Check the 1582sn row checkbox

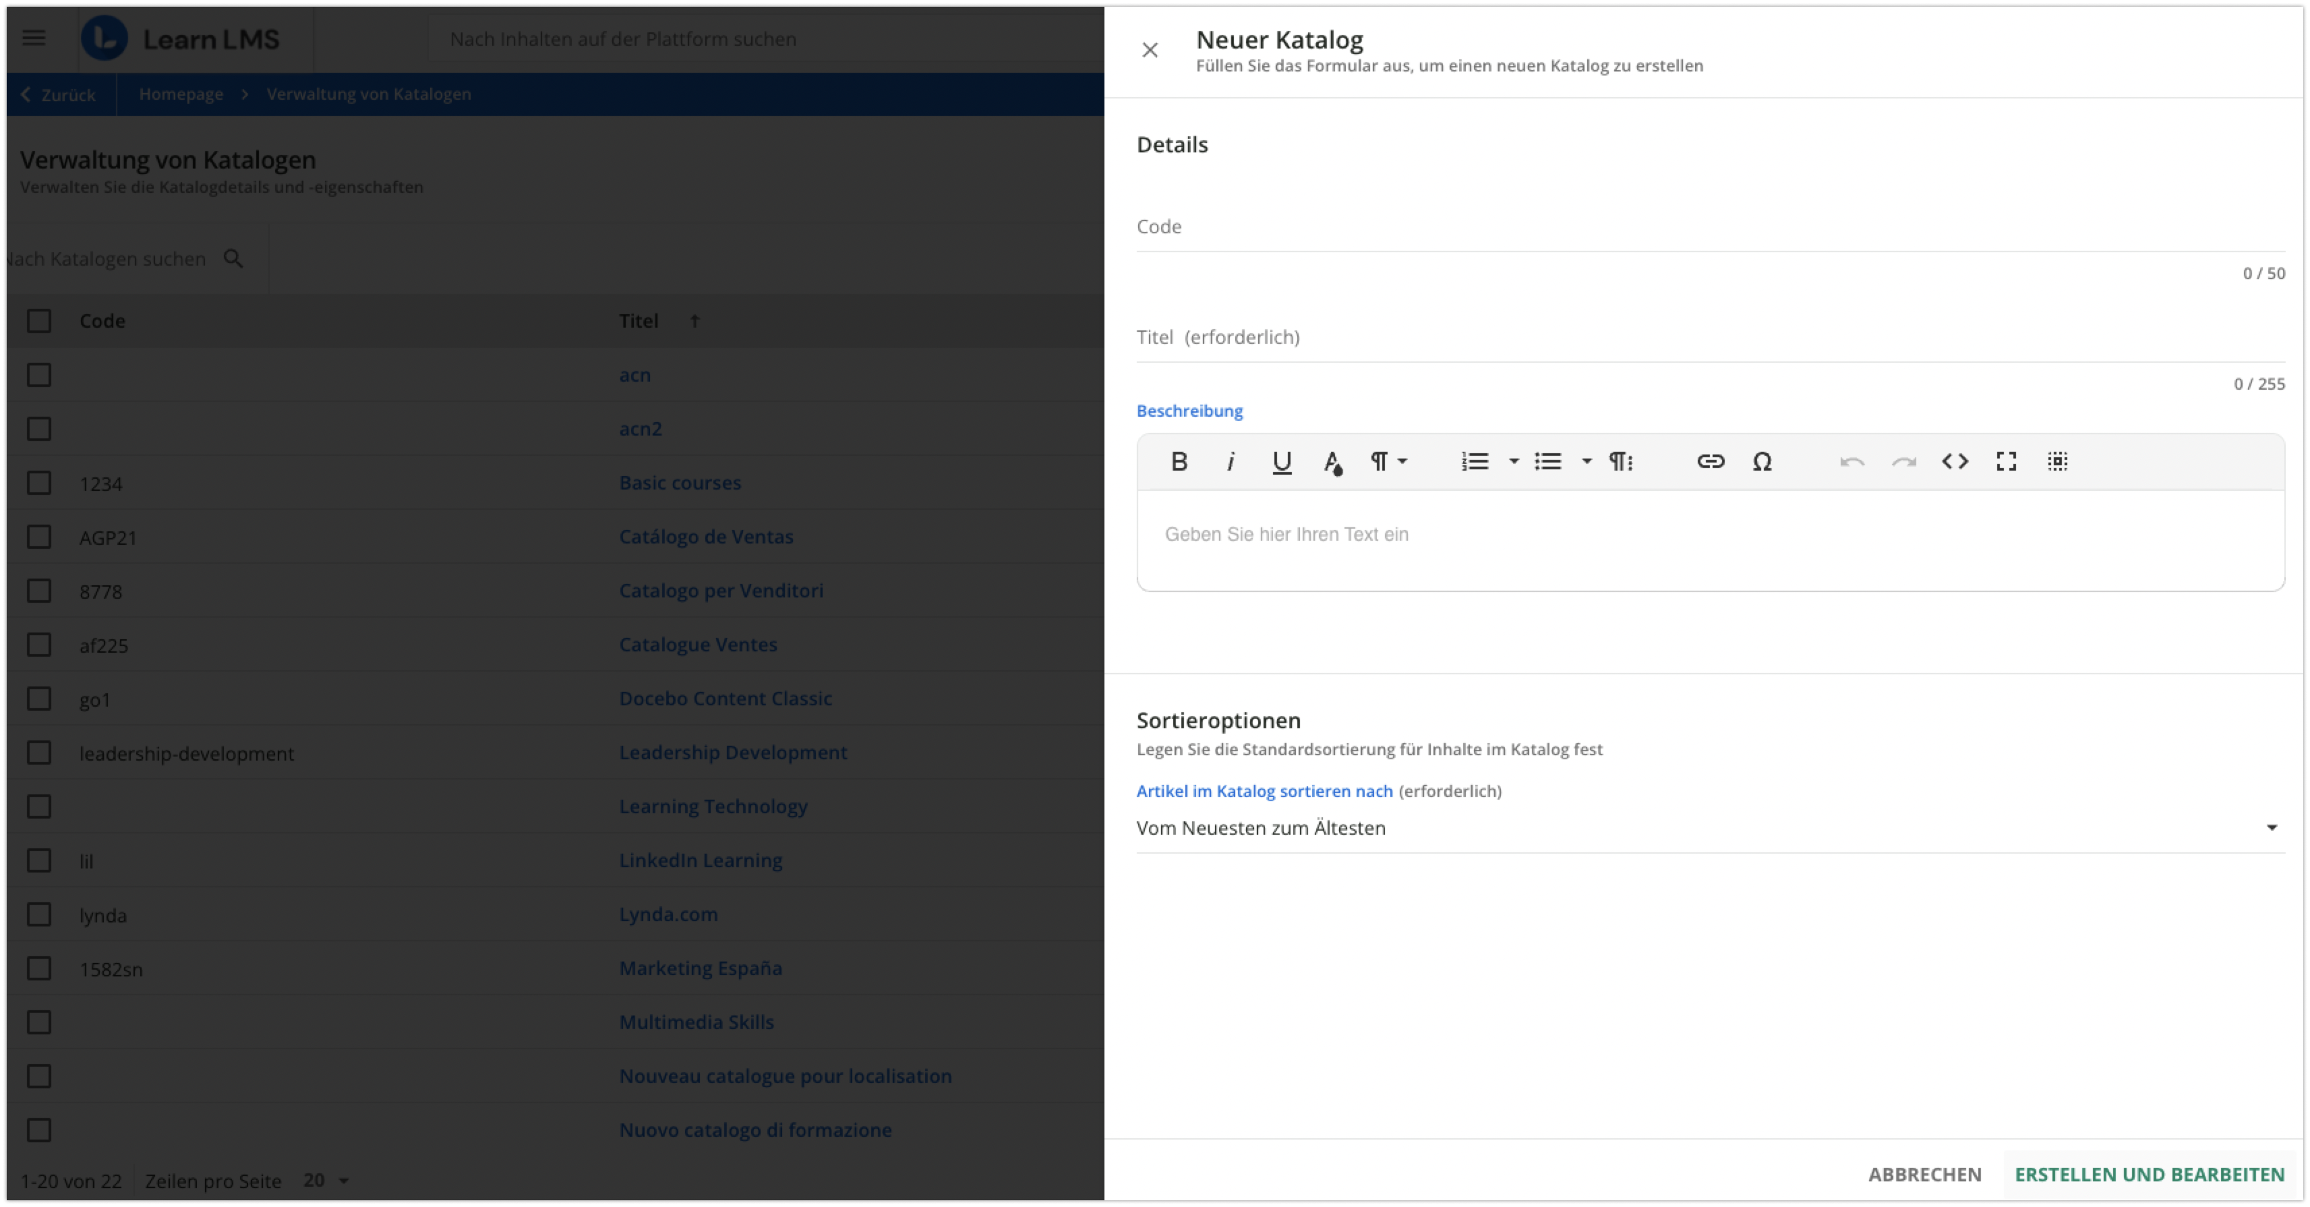pos(38,968)
